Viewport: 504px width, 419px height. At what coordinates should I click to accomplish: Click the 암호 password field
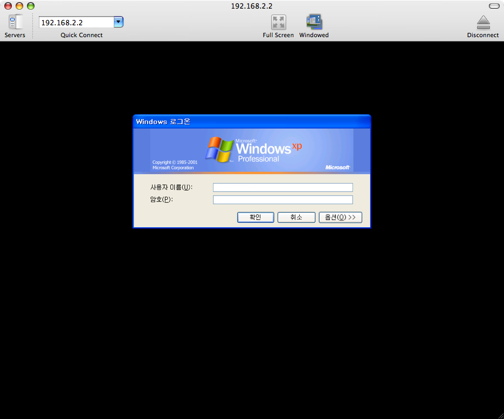pyautogui.click(x=283, y=200)
